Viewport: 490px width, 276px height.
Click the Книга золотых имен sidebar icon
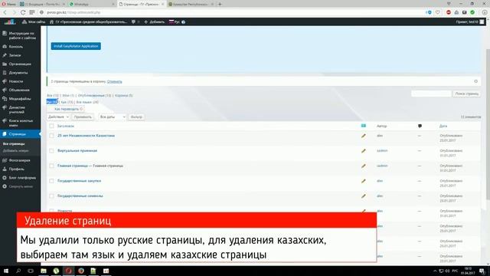click(5, 121)
